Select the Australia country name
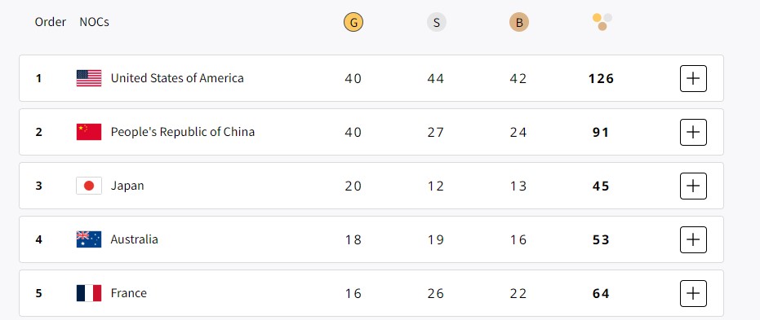 click(x=134, y=239)
